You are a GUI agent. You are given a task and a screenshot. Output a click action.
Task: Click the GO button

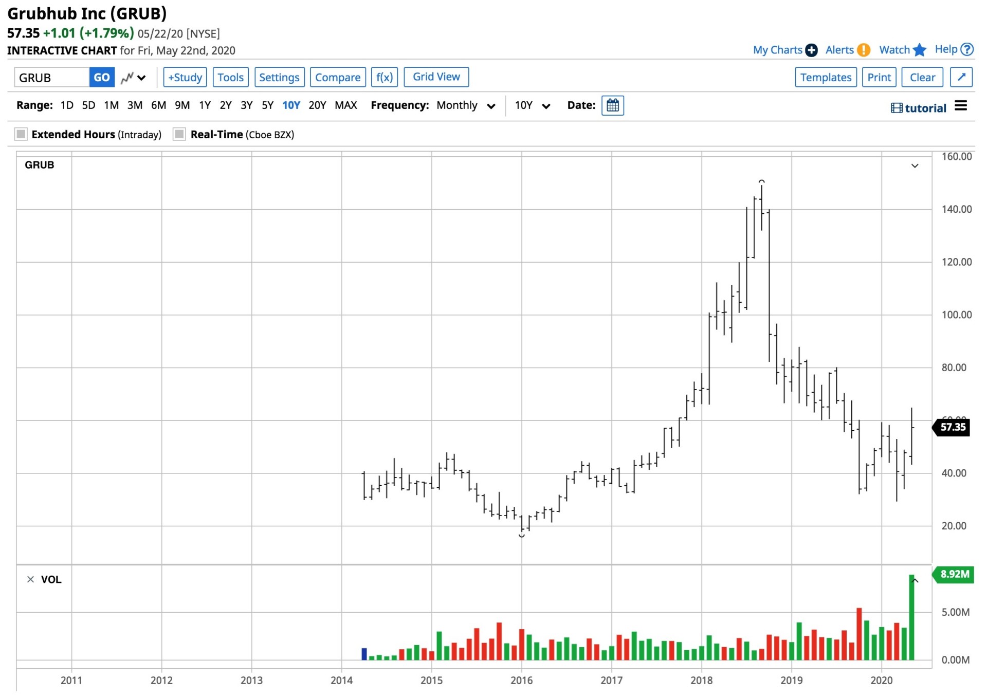coord(101,78)
